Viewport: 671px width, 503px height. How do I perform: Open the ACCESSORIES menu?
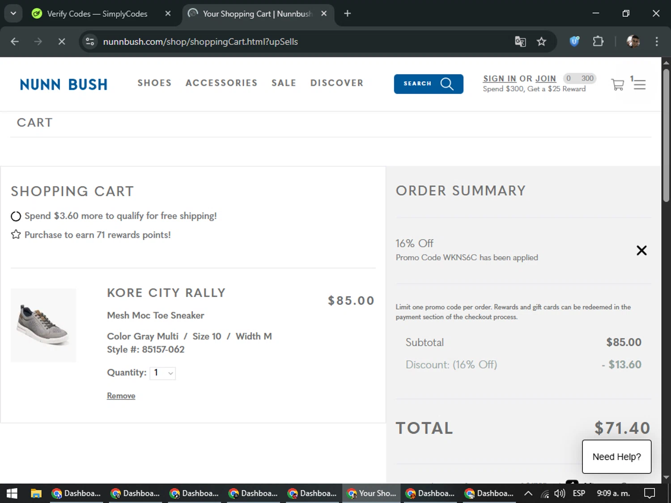(x=221, y=83)
